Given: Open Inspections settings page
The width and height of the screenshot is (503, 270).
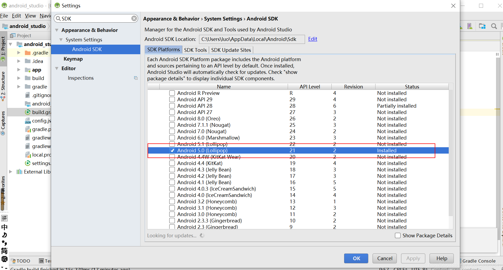Looking at the screenshot, I should coord(81,78).
